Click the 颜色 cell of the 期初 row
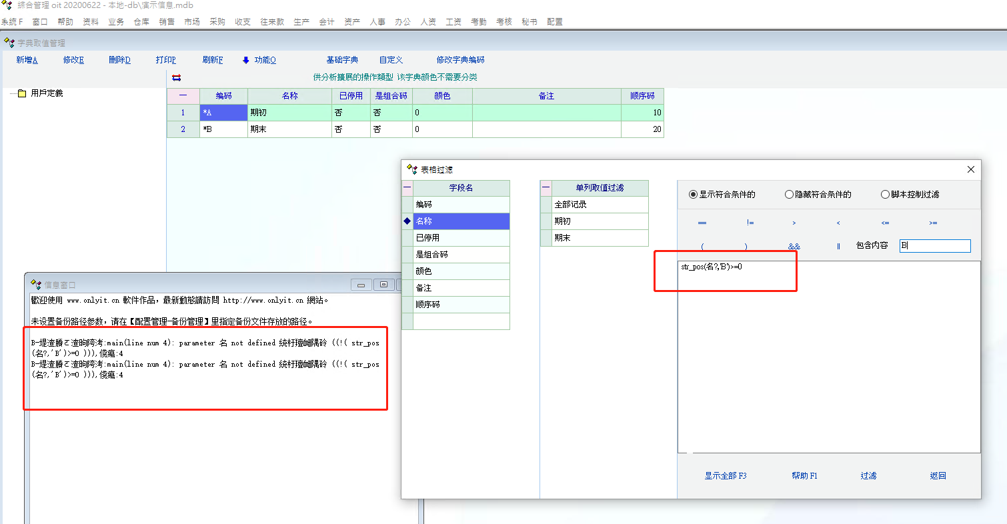Image resolution: width=1007 pixels, height=524 pixels. (x=442, y=113)
